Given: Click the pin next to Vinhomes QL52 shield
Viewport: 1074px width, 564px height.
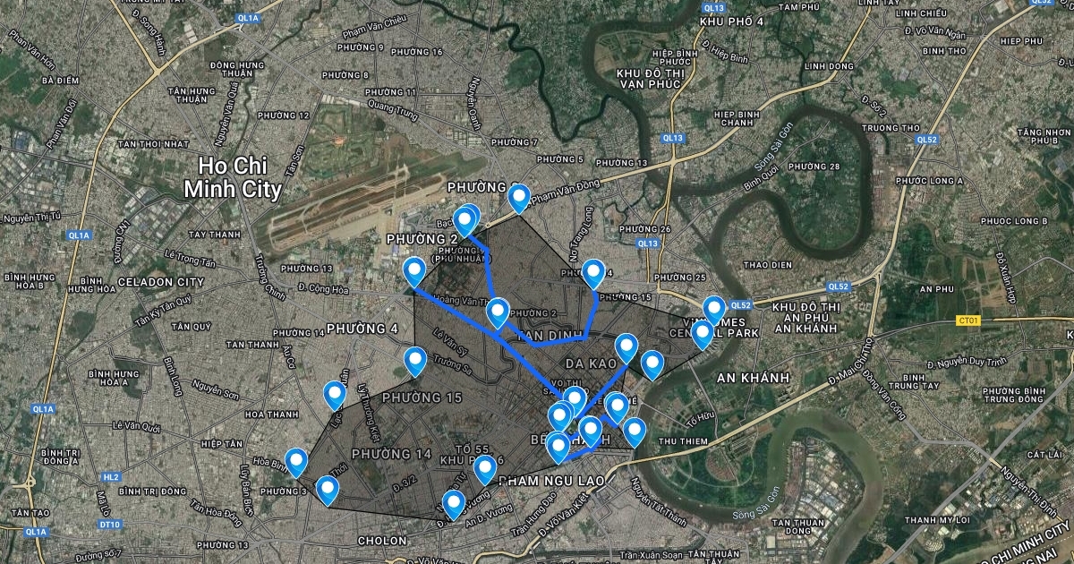Looking at the screenshot, I should pos(713,310).
